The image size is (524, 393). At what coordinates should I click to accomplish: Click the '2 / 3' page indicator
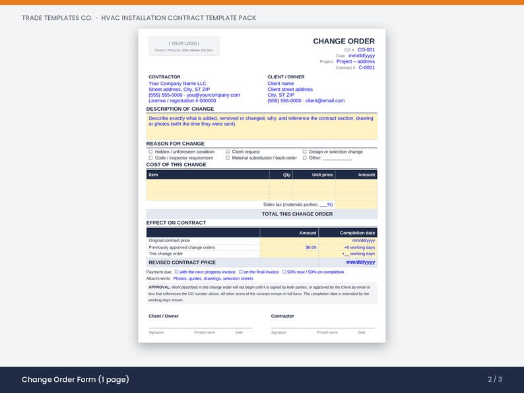pos(495,379)
